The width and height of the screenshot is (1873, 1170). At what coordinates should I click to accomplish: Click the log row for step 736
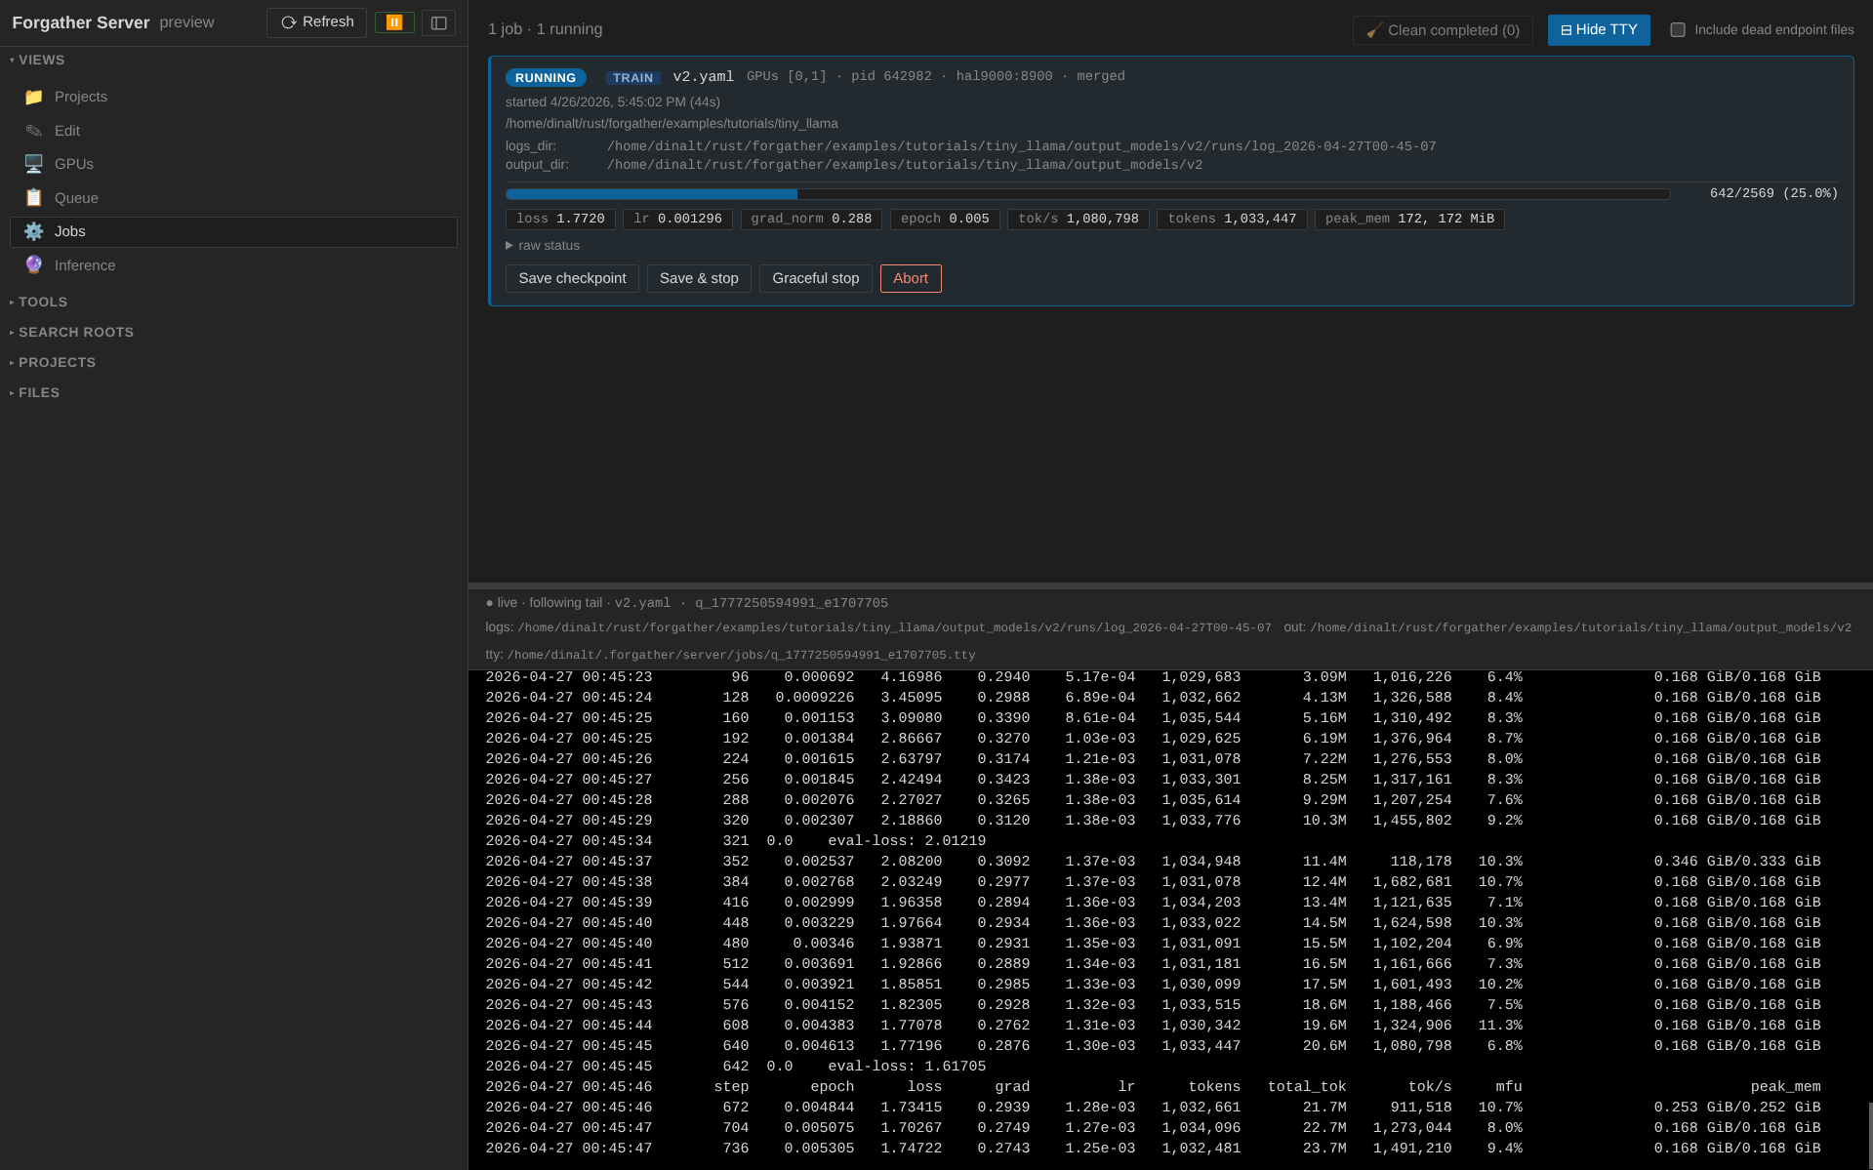pos(1153,1149)
